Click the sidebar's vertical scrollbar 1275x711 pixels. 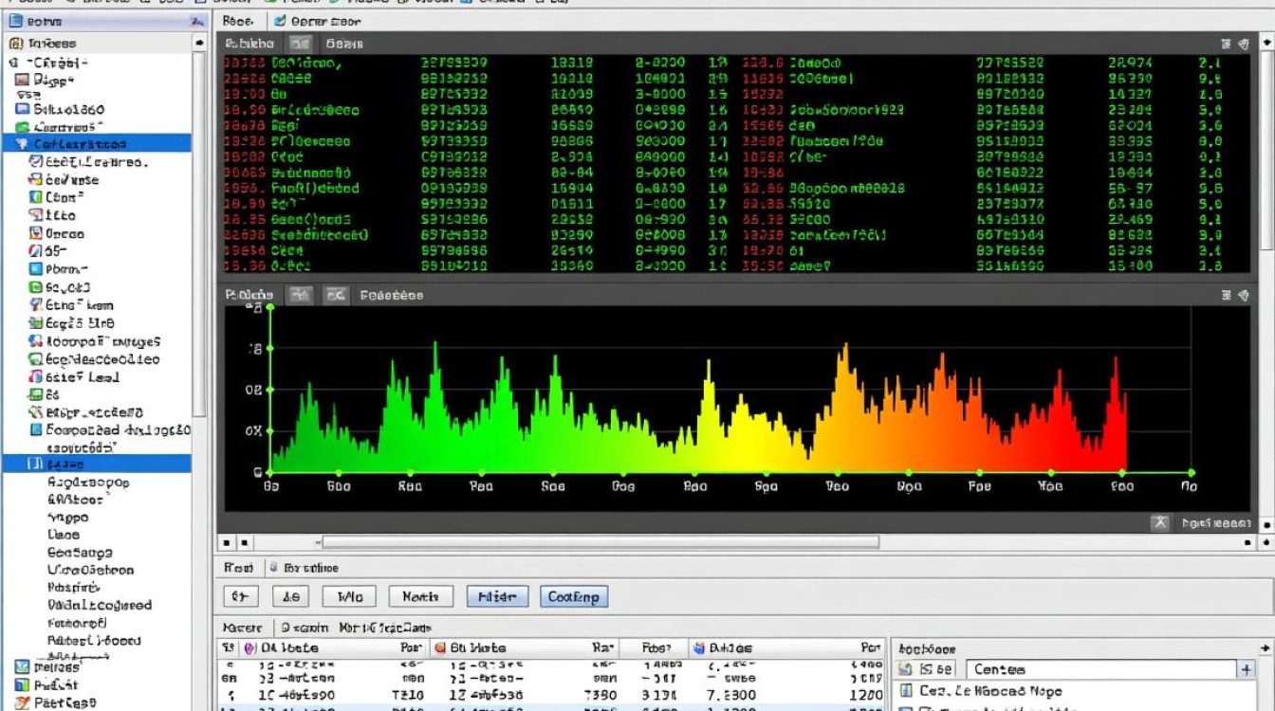pos(199,232)
